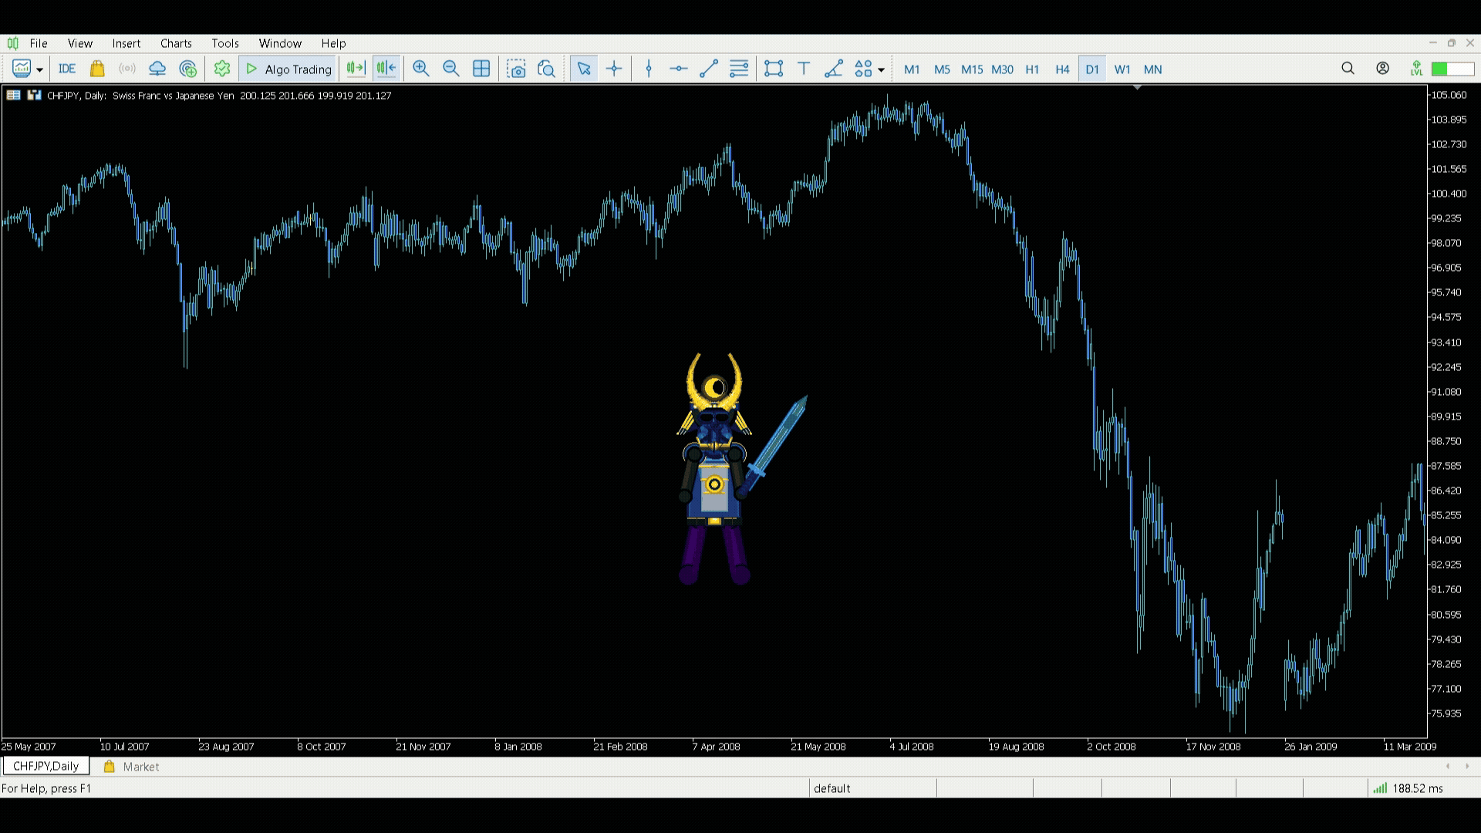Viewport: 1481px width, 833px height.
Task: Toggle chart auto scroll
Action: [x=356, y=69]
